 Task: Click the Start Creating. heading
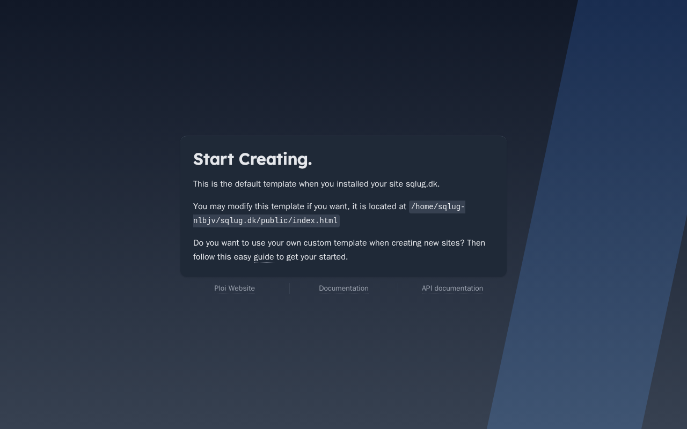(x=252, y=159)
